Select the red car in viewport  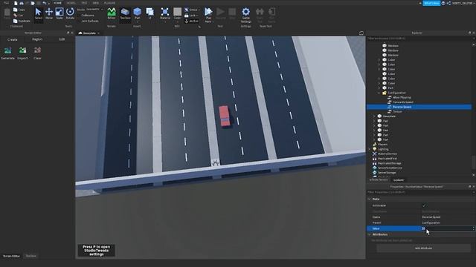(x=225, y=116)
